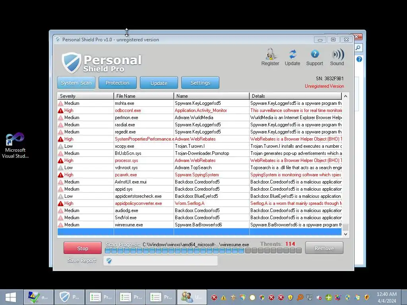Screen dimensions: 407x305
Task: Click the threat list scroll down arrow
Action: coord(345,234)
